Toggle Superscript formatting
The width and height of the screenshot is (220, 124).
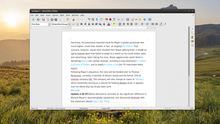97,24
